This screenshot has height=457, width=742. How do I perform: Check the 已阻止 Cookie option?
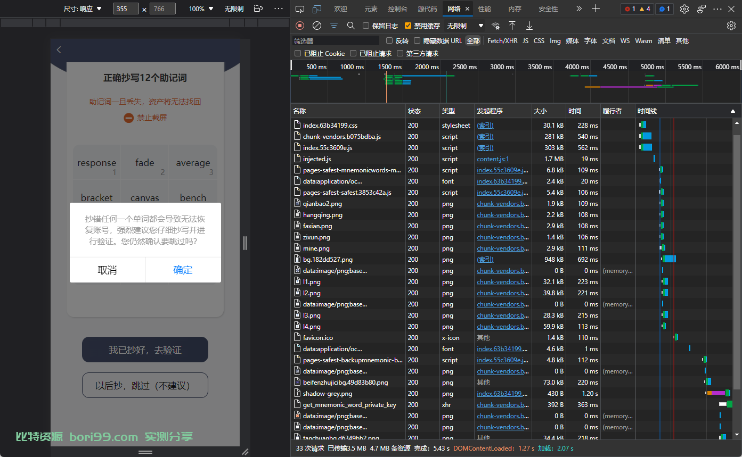pos(298,53)
